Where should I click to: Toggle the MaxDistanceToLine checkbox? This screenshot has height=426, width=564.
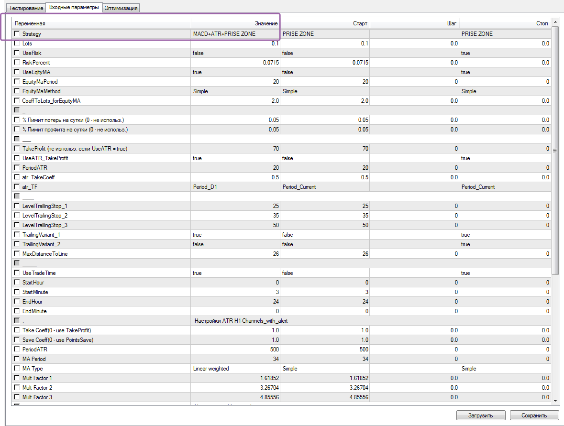(17, 253)
